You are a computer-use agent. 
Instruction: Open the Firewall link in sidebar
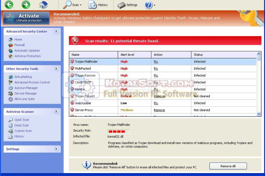tap(20, 45)
